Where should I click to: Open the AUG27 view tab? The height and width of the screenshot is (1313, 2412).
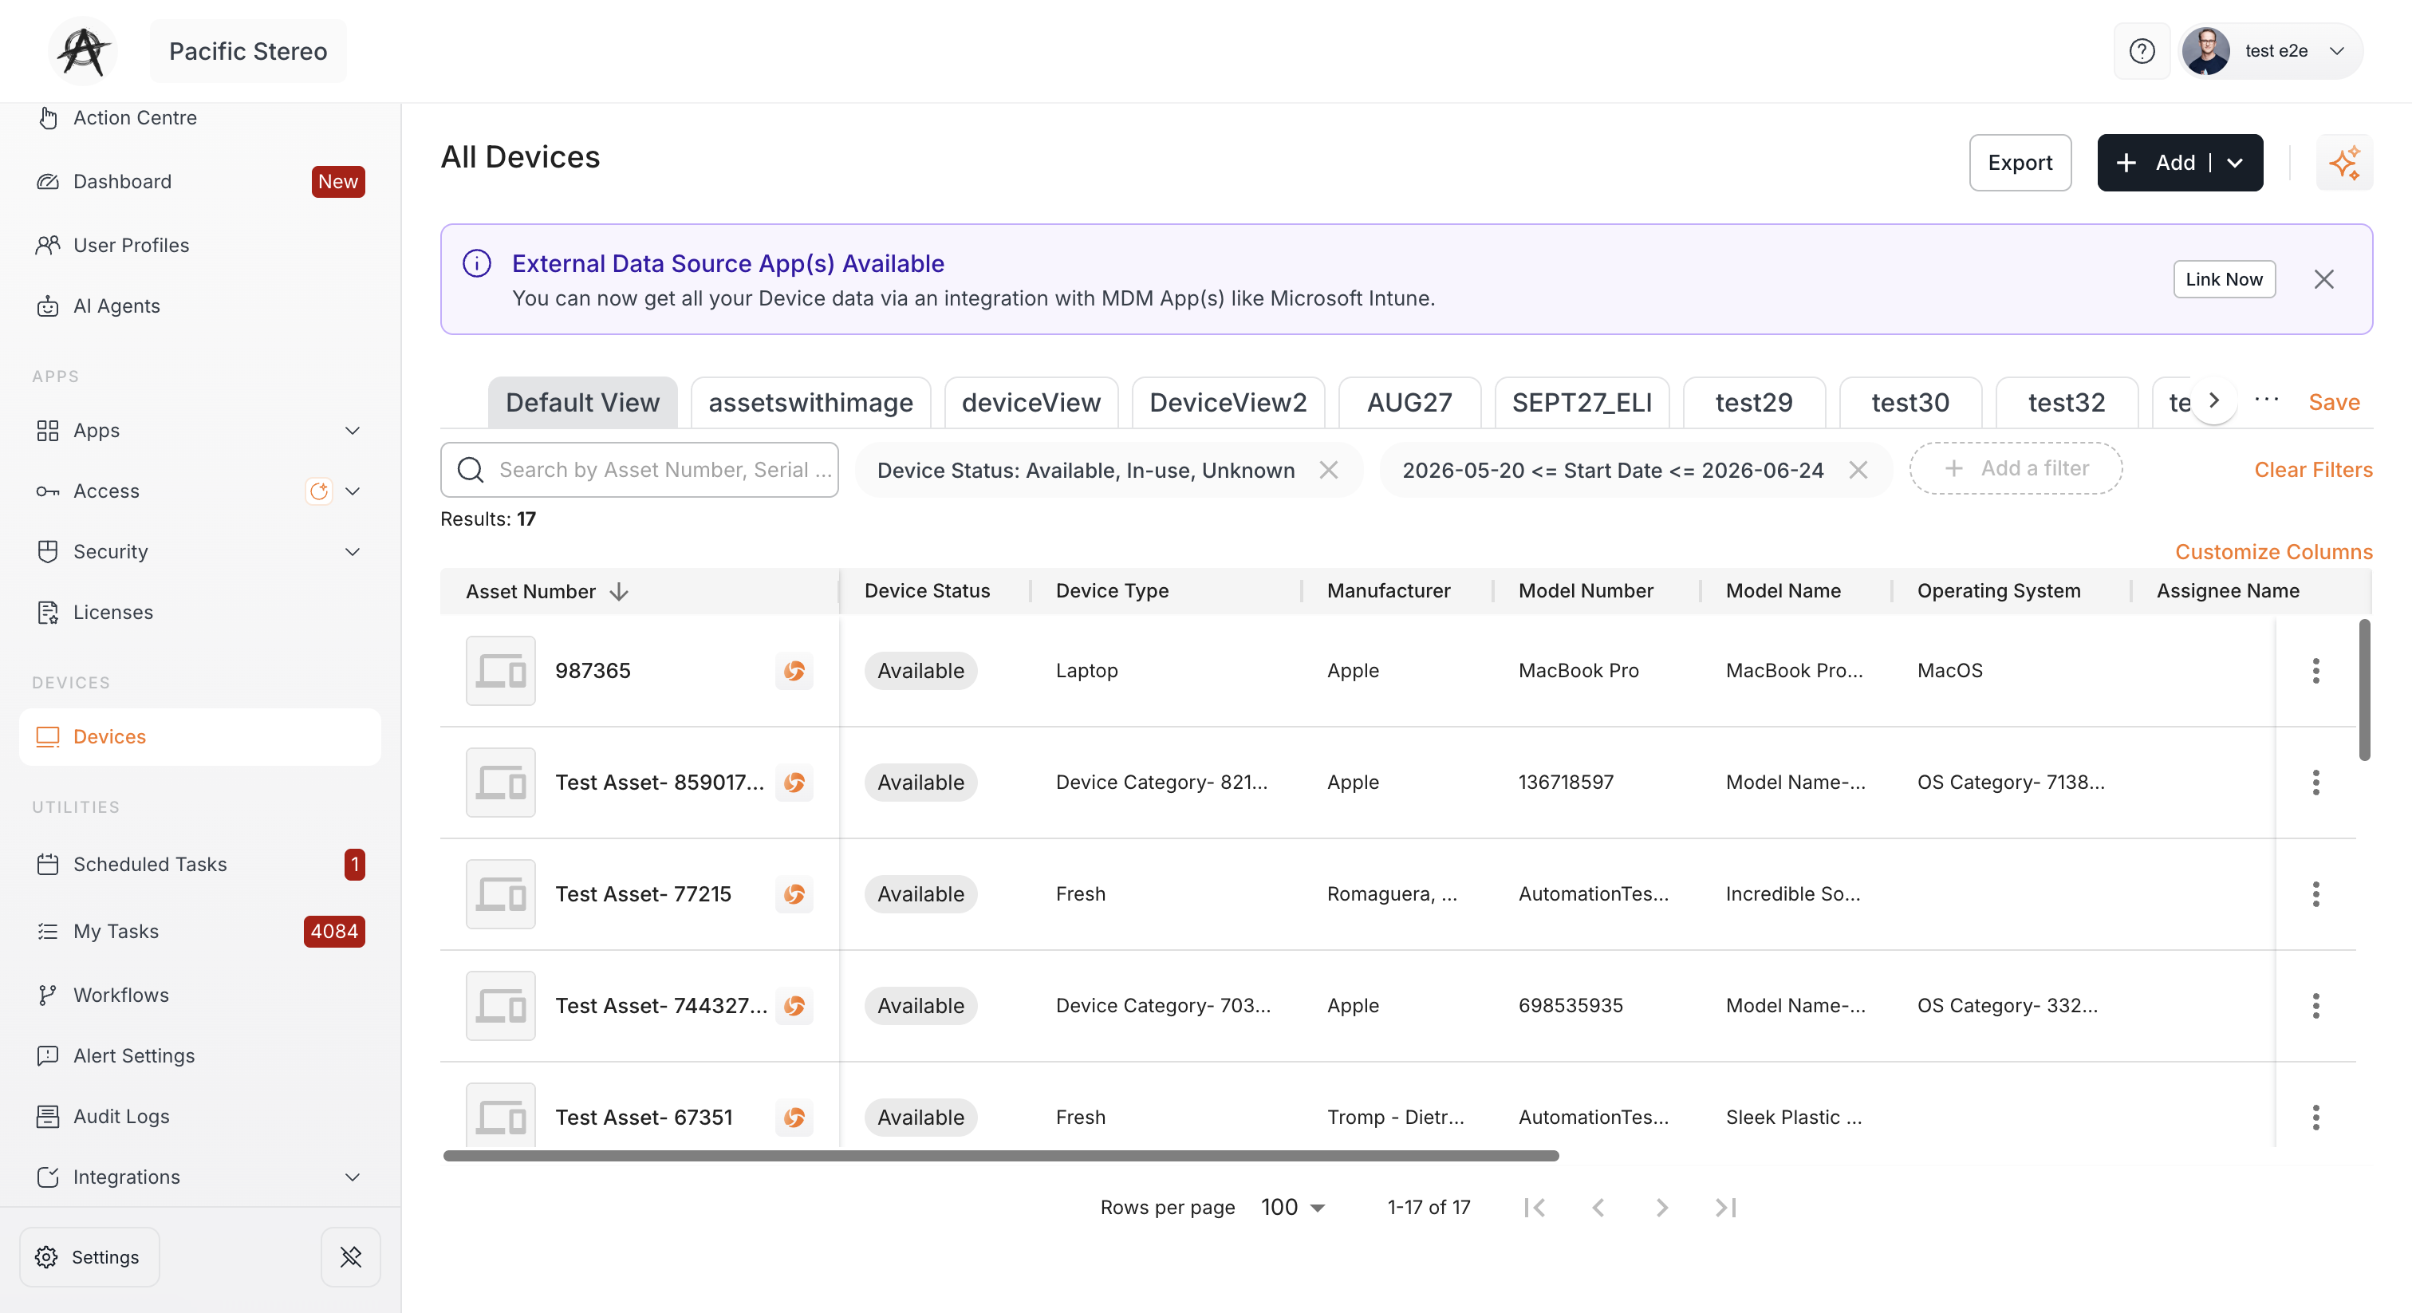[x=1409, y=403]
